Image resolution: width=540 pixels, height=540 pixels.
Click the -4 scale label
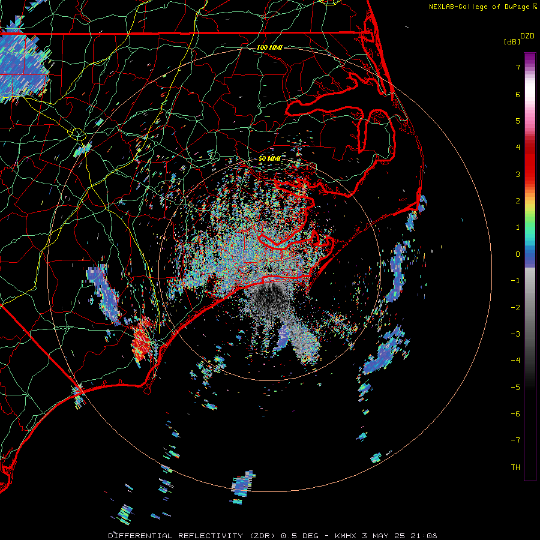(515, 361)
